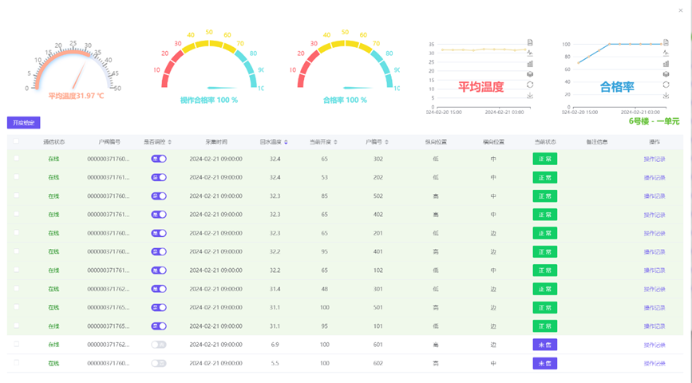
Task: Click the 正常 status badge for room 402
Action: point(544,215)
